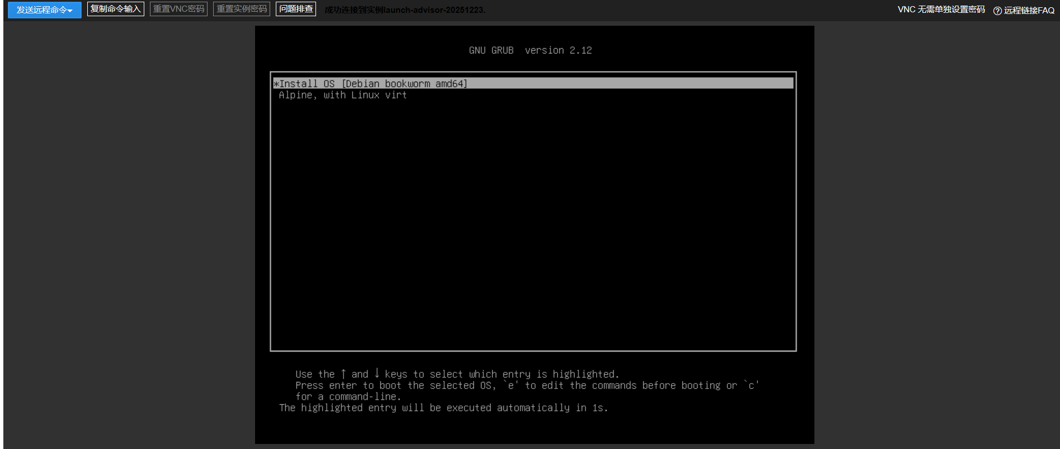1060x449 pixels.
Task: Click the 重置实例密码 button
Action: click(x=242, y=9)
